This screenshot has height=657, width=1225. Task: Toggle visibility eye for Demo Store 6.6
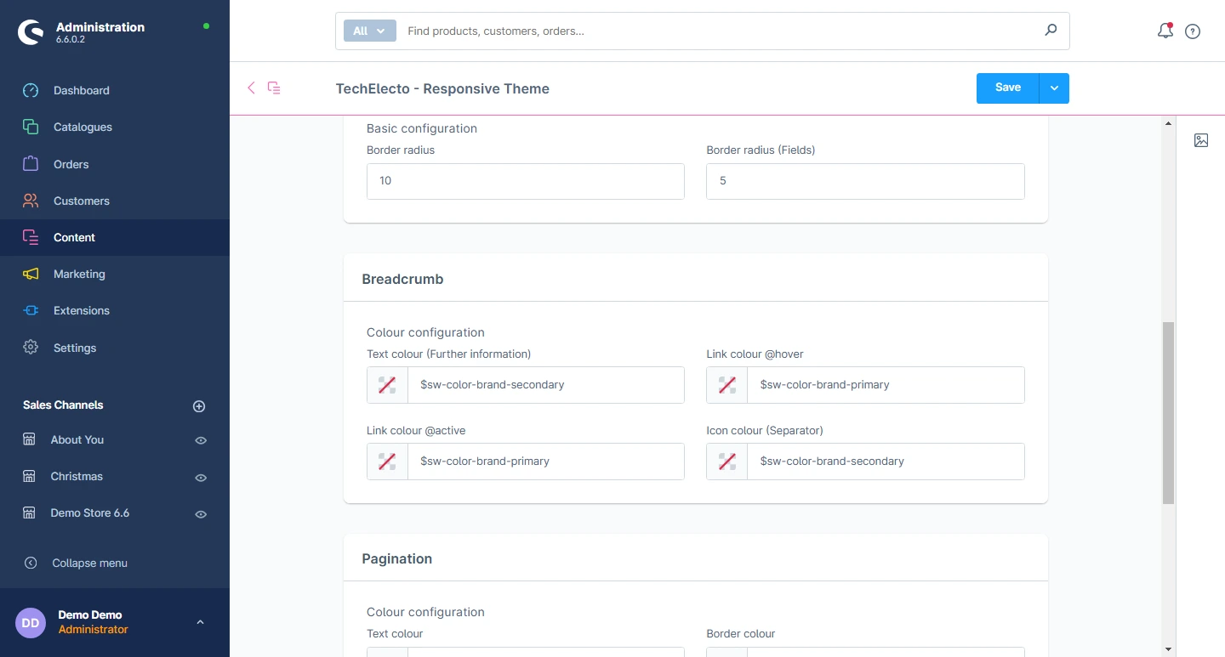coord(201,514)
